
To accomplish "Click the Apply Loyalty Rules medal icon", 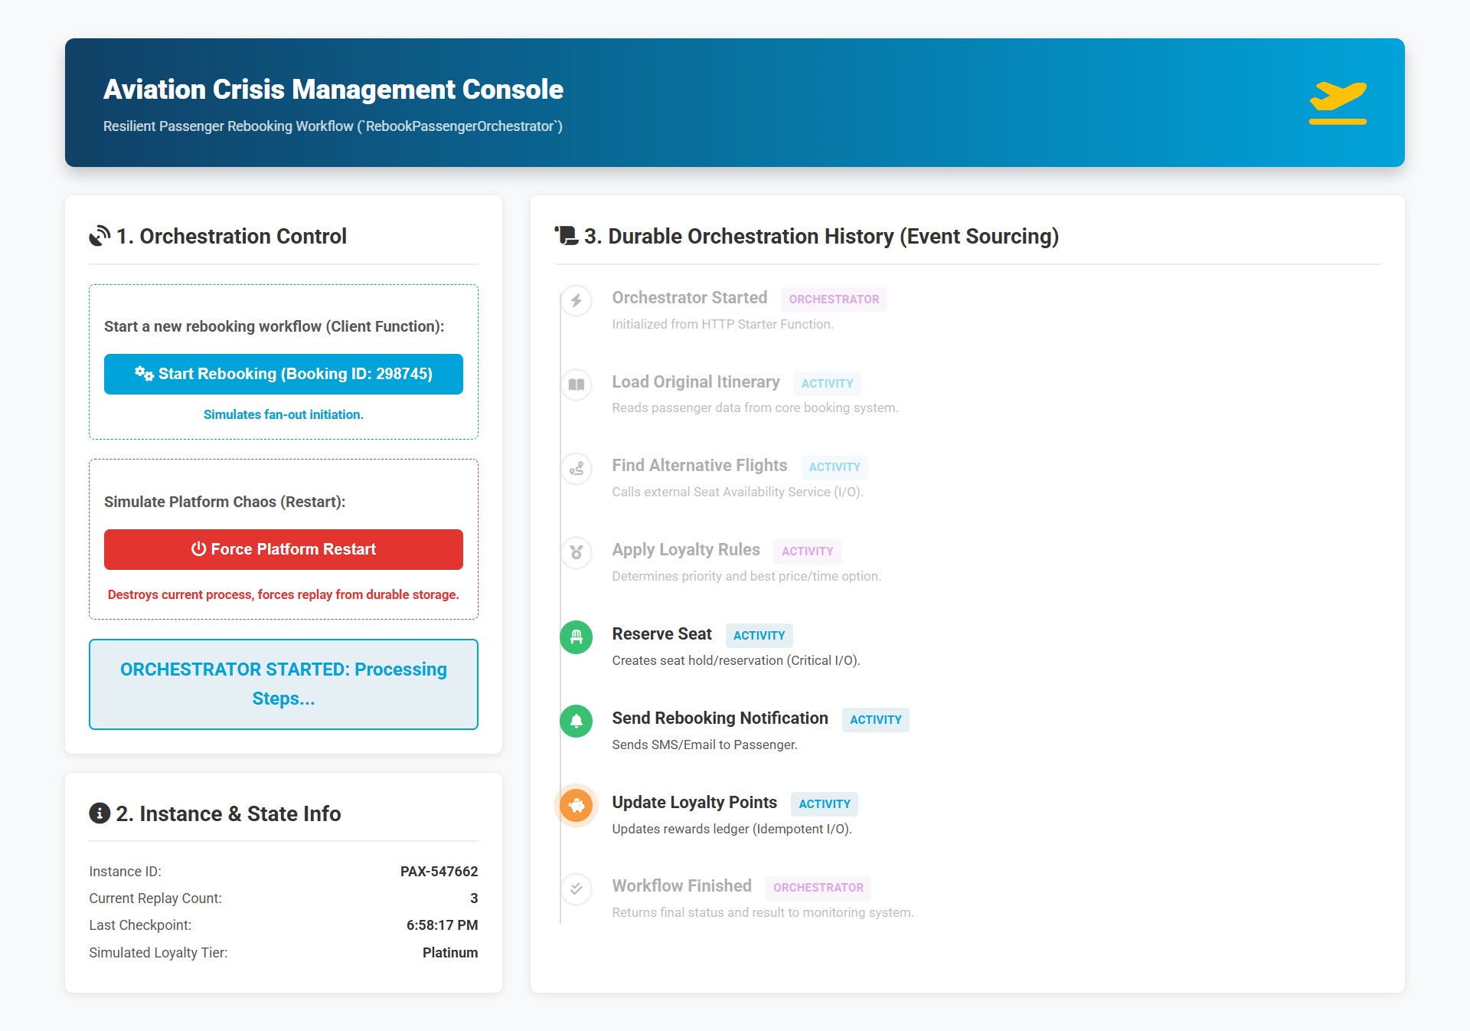I will point(577,552).
